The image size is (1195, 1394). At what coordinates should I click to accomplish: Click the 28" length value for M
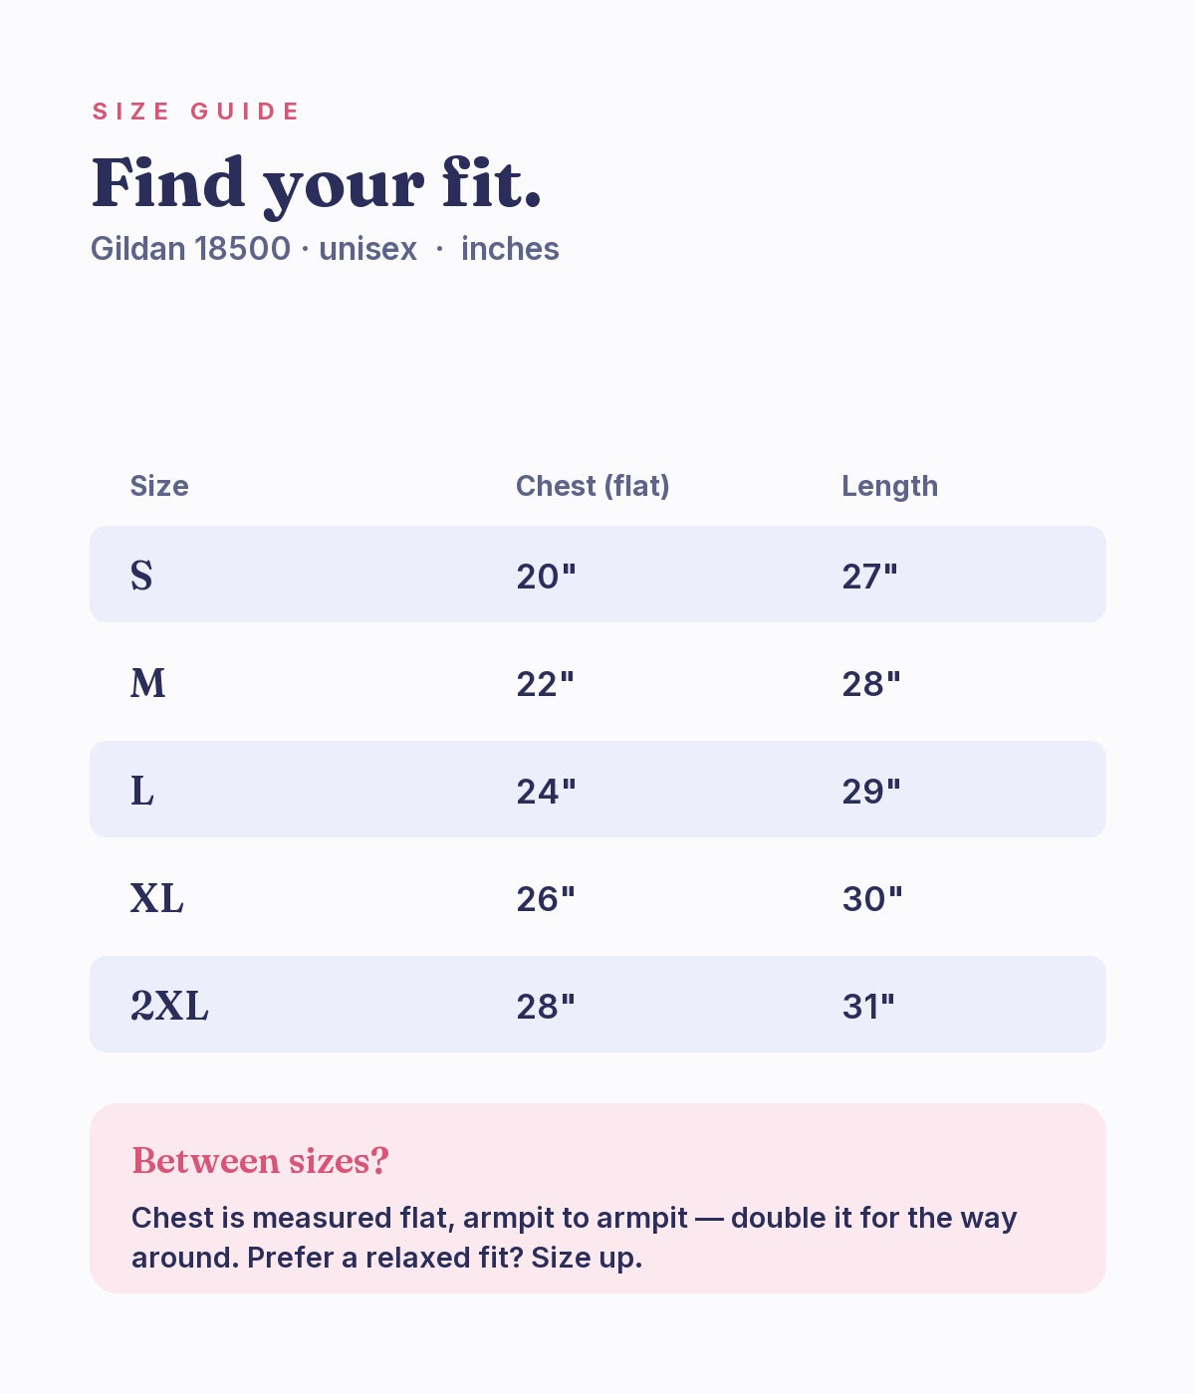click(x=871, y=684)
